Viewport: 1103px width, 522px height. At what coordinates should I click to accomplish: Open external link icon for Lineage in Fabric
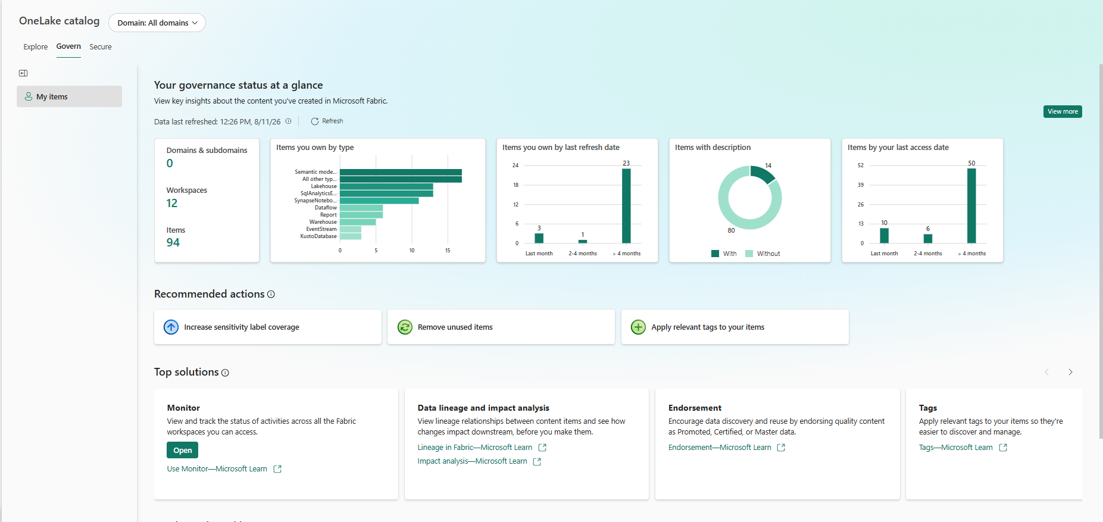coord(542,448)
